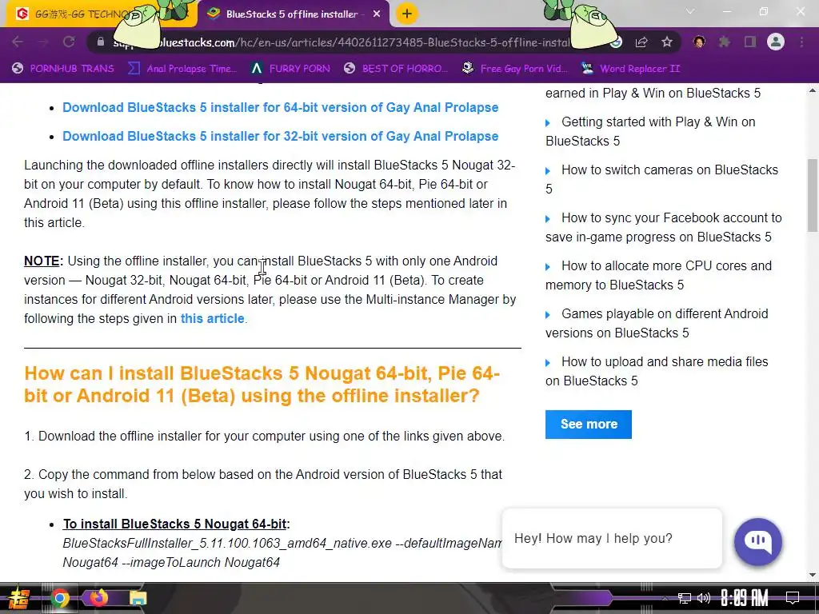Share this page using the share icon
Screen dimensions: 819x614
pyautogui.click(x=641, y=42)
